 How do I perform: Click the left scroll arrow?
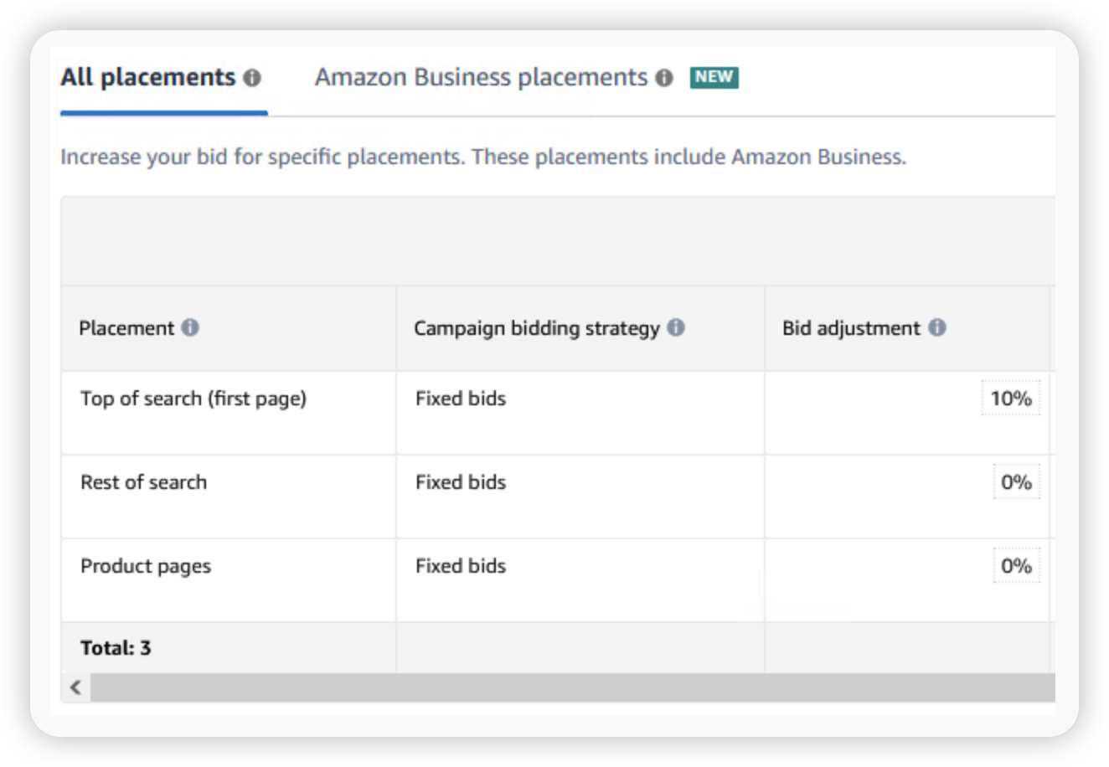click(76, 687)
